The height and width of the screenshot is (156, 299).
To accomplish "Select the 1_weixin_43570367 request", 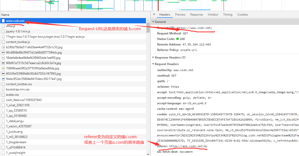I will tap(73, 126).
